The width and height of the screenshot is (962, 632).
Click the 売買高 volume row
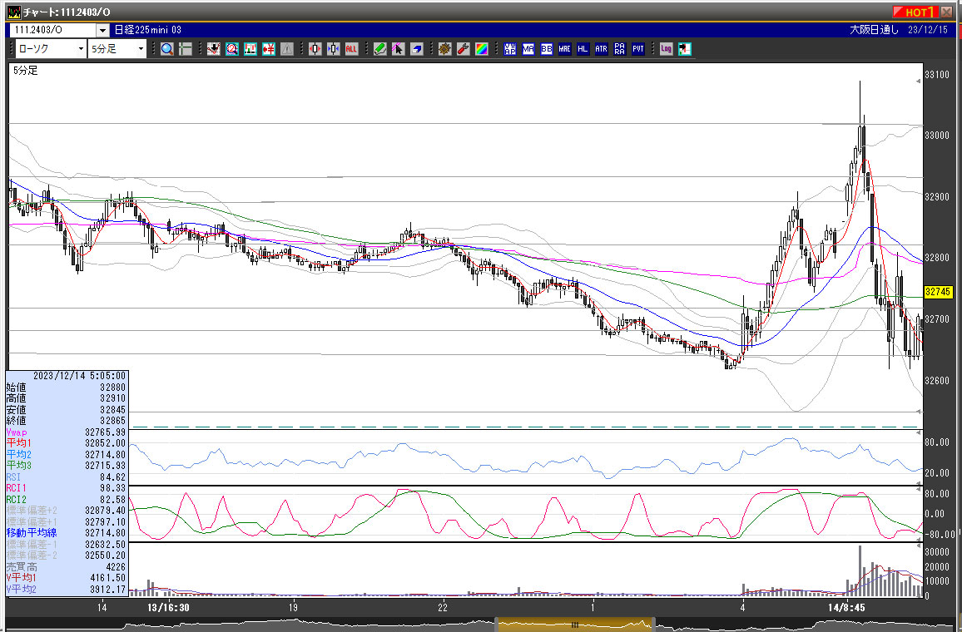click(67, 567)
